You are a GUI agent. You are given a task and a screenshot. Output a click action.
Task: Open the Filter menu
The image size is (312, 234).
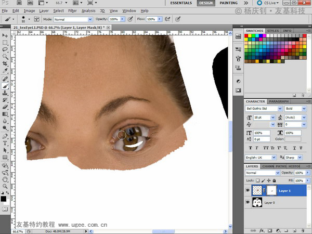tap(72, 11)
